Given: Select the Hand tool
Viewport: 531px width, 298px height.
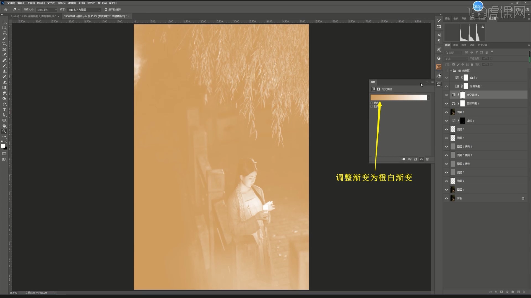Looking at the screenshot, I should tap(4, 126).
